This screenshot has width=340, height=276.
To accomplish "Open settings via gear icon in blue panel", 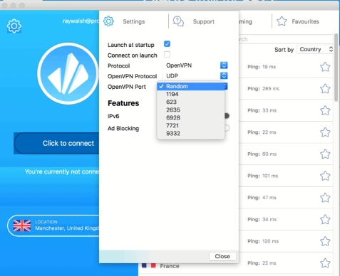I will point(14,26).
